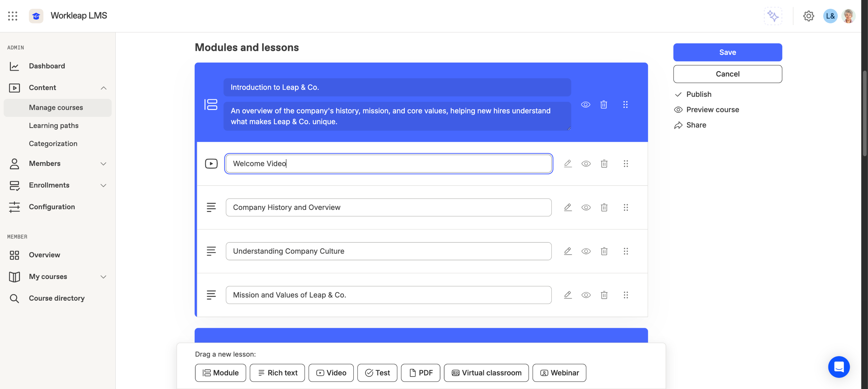868x389 pixels.
Task: Edit the Mission and Values lesson
Action: coord(568,295)
